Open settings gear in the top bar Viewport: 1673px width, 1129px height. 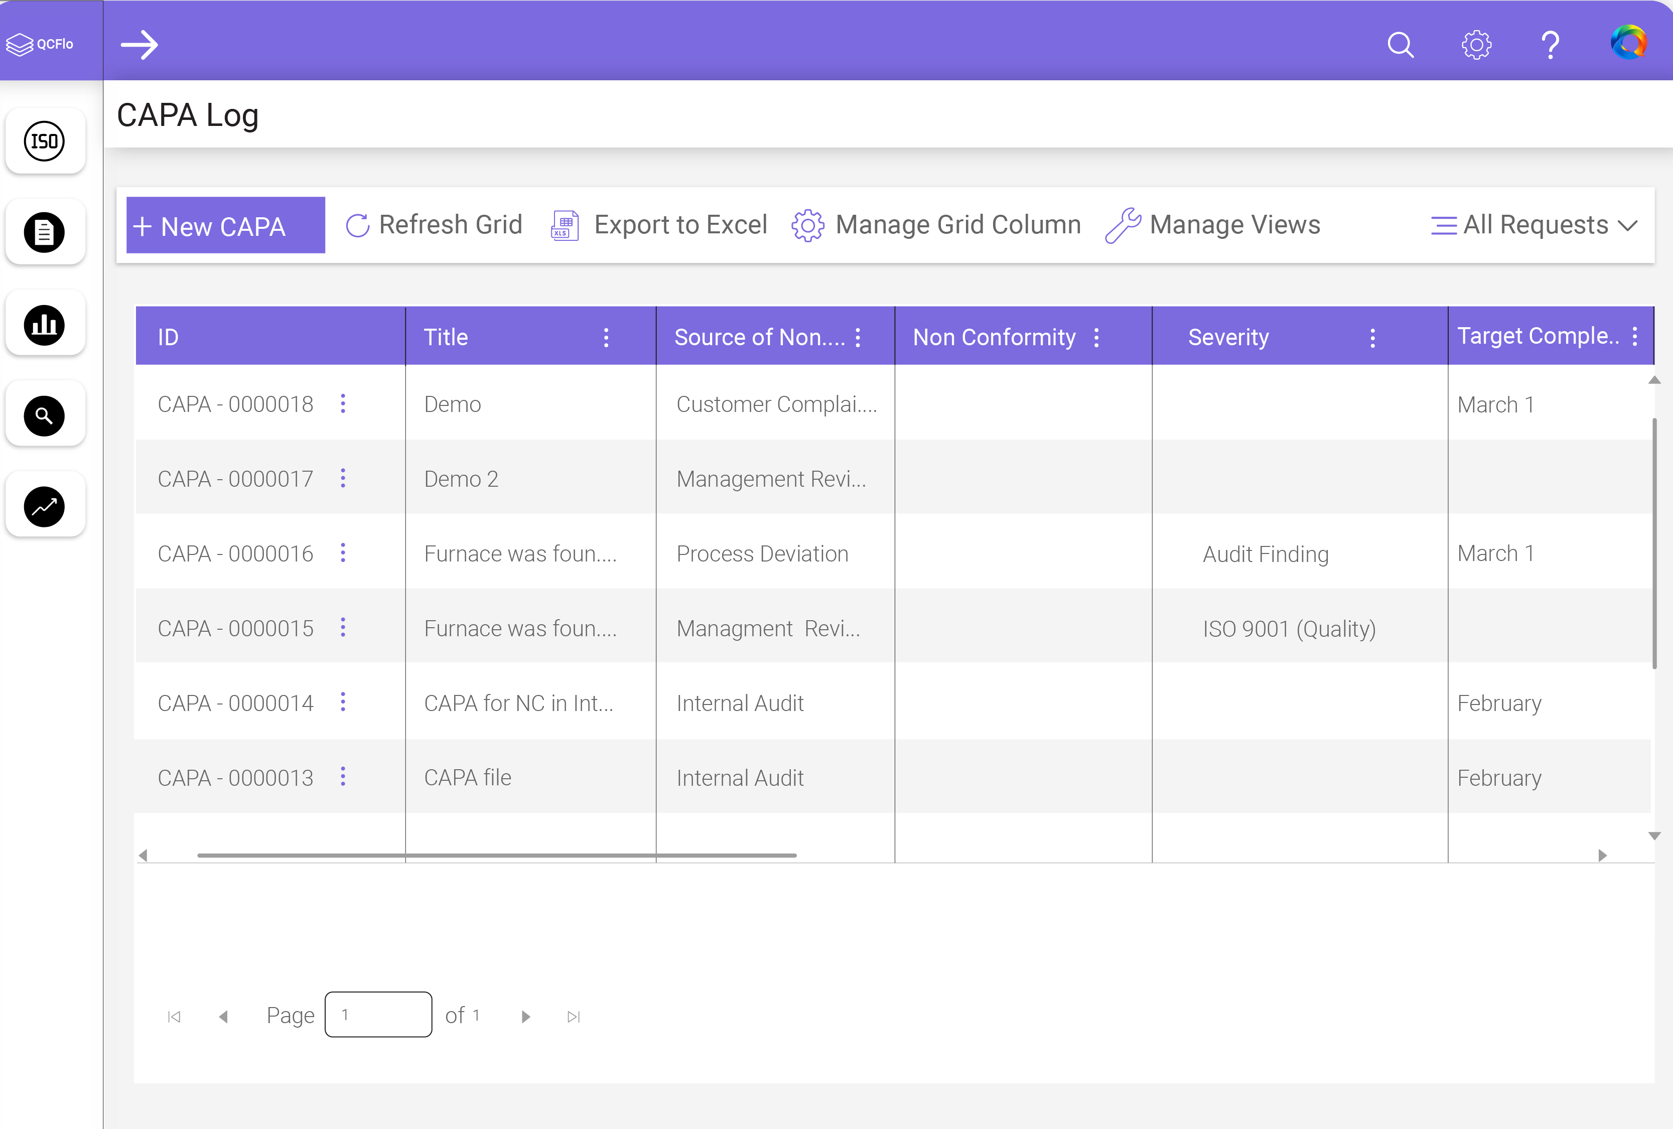pos(1476,45)
